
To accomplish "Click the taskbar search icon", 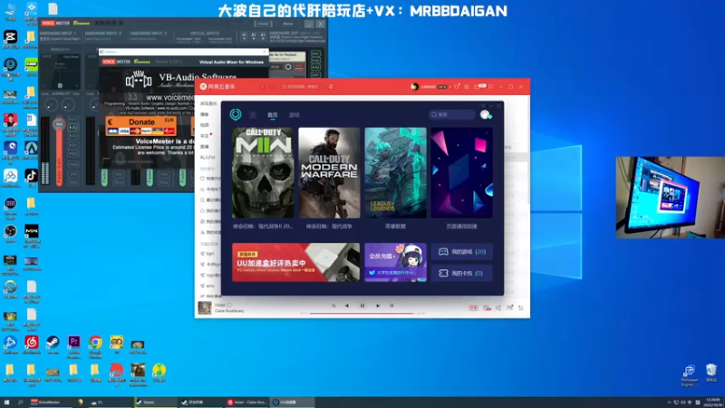I will point(20,402).
